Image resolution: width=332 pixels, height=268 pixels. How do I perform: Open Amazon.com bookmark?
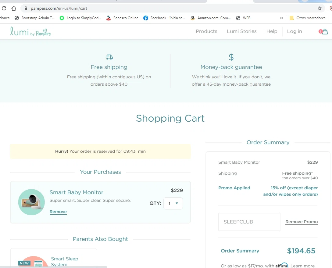click(x=210, y=18)
